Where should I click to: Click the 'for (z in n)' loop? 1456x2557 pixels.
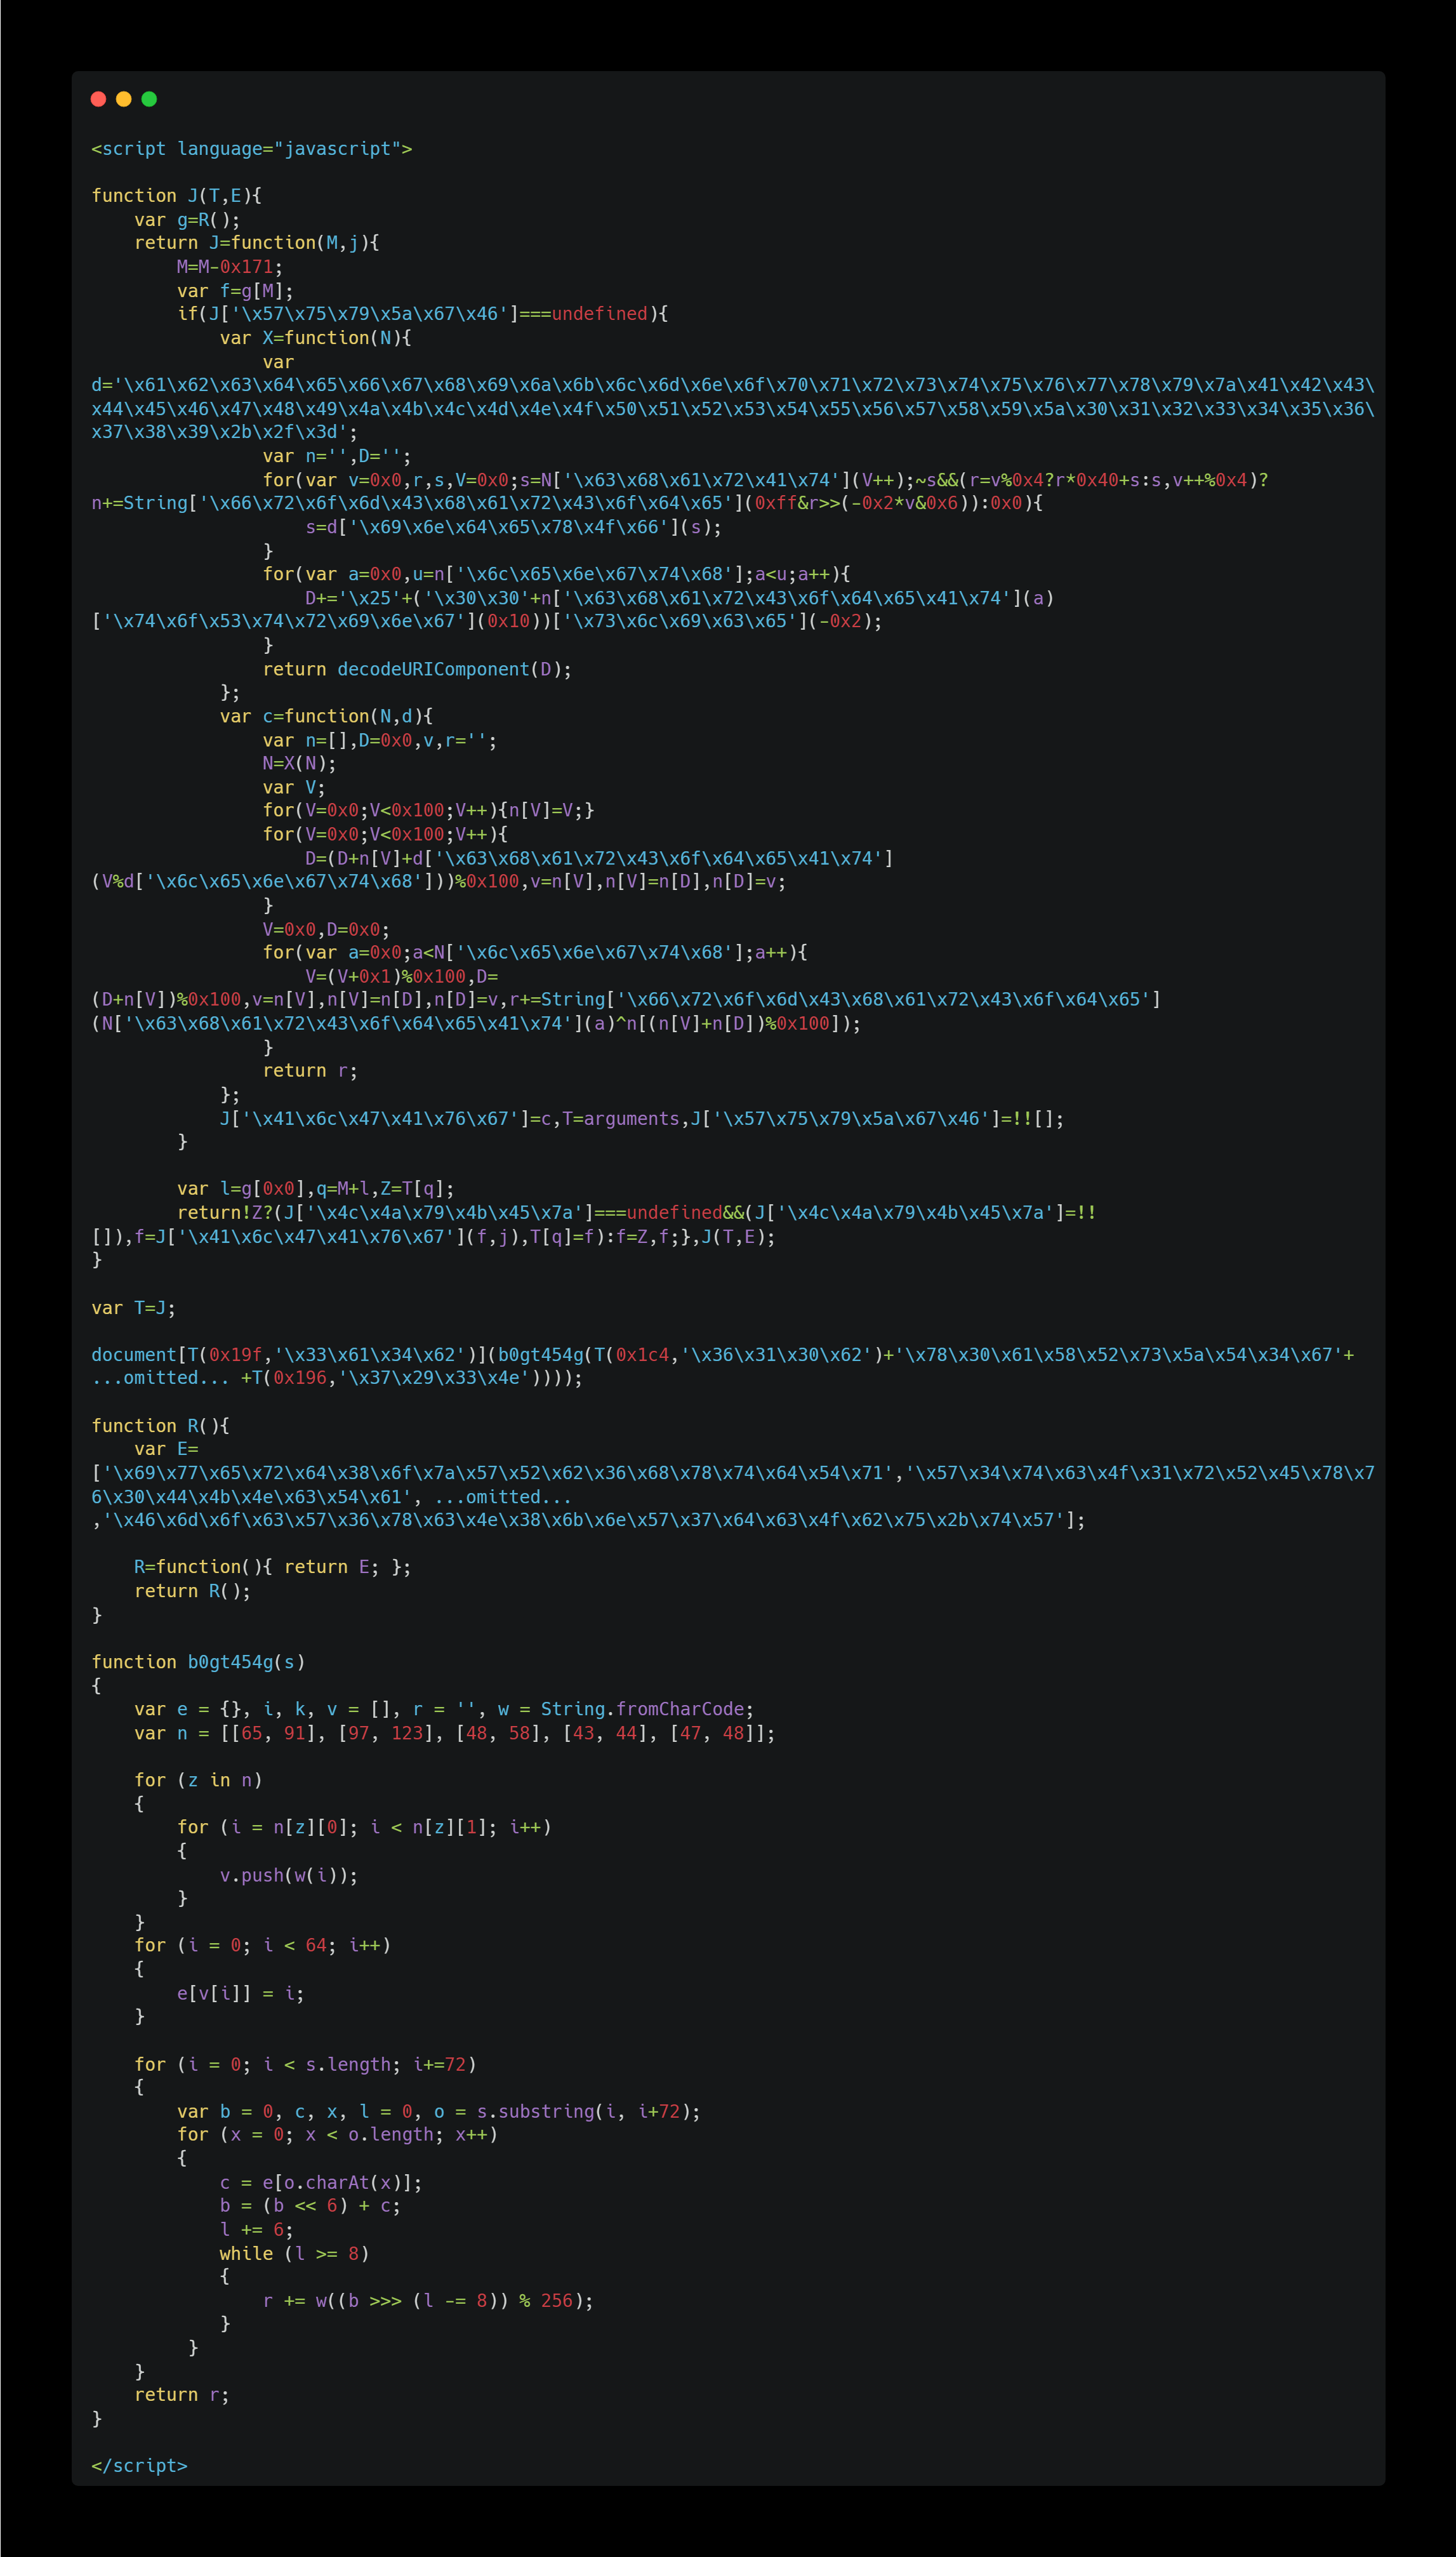(x=198, y=1780)
